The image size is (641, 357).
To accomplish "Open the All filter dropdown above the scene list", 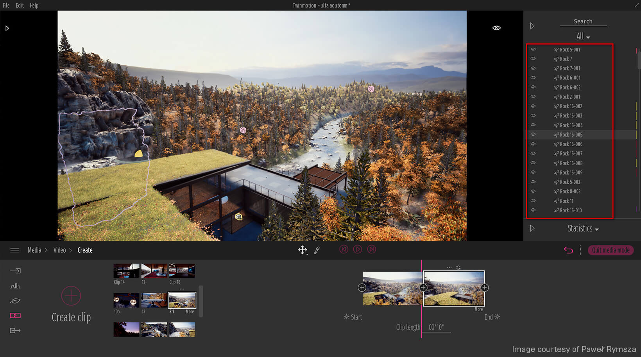I will pyautogui.click(x=582, y=36).
